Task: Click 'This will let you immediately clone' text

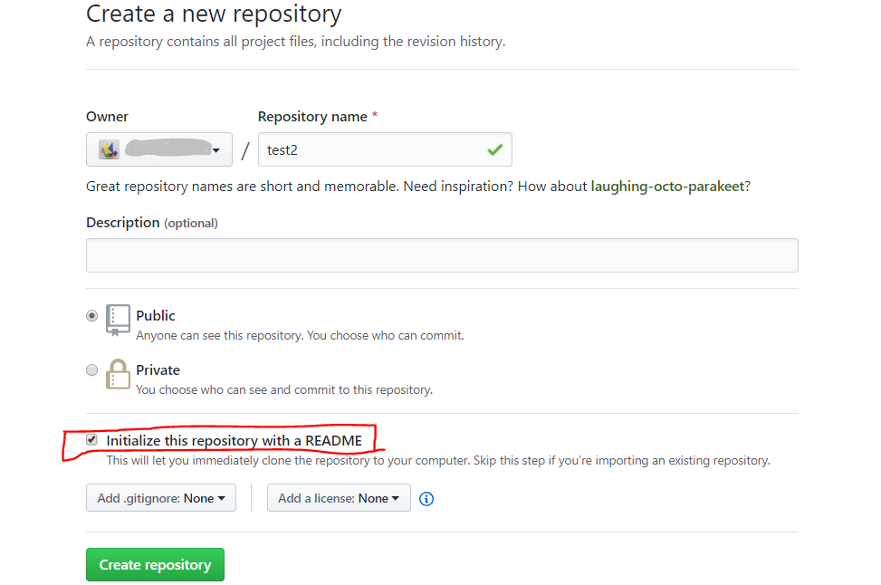Action: [438, 461]
